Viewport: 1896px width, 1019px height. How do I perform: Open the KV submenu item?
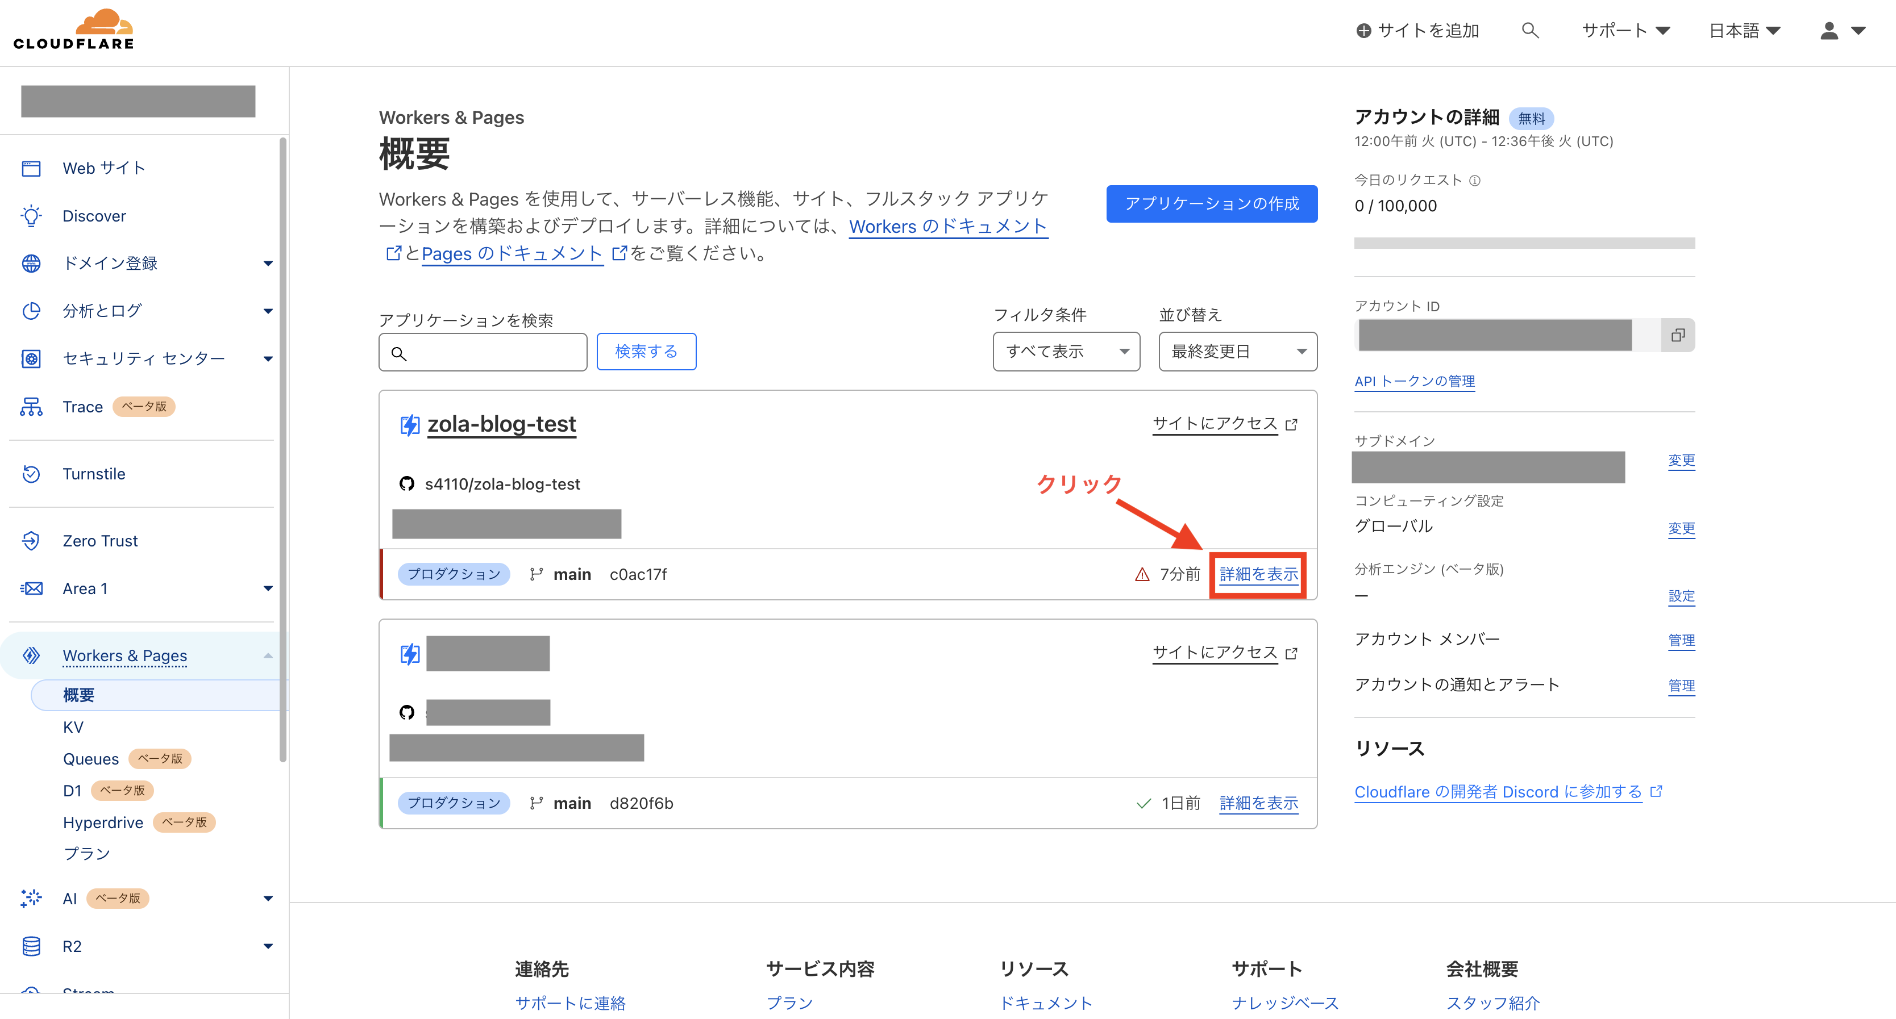73,727
